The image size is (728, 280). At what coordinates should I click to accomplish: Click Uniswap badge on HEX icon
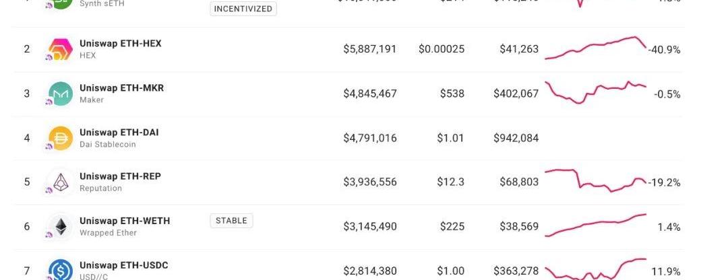click(x=49, y=57)
